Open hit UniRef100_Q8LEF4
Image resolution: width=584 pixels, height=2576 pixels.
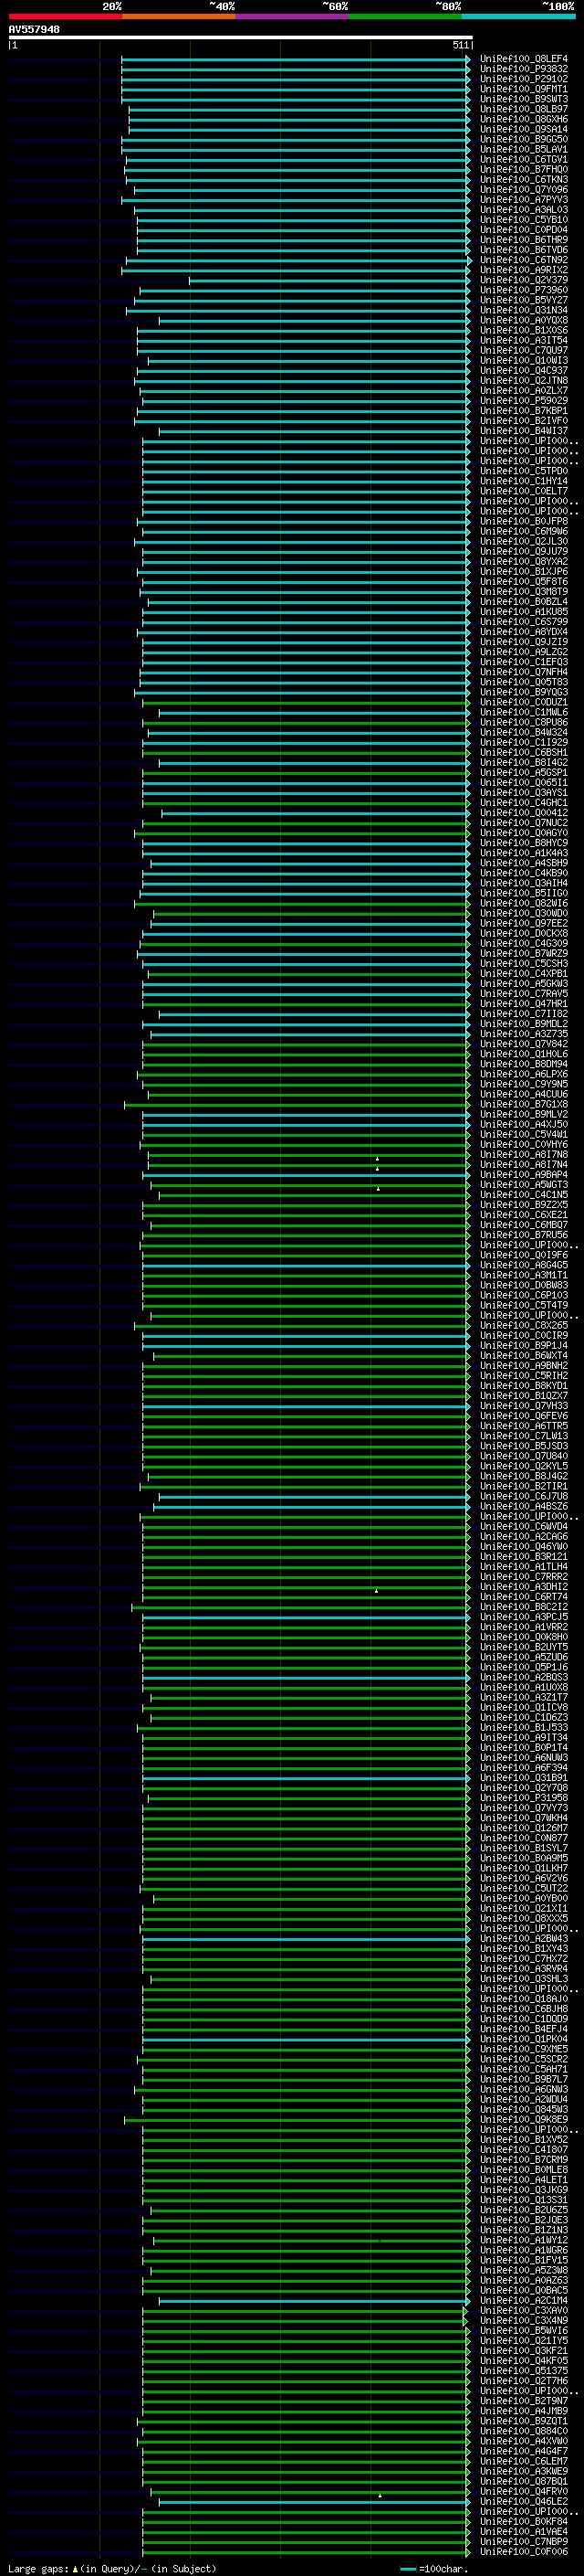[523, 59]
